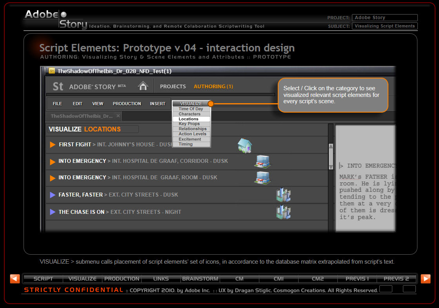This screenshot has height=308, width=439.
Task: Open the CM bottom navigation button
Action: click(x=239, y=279)
